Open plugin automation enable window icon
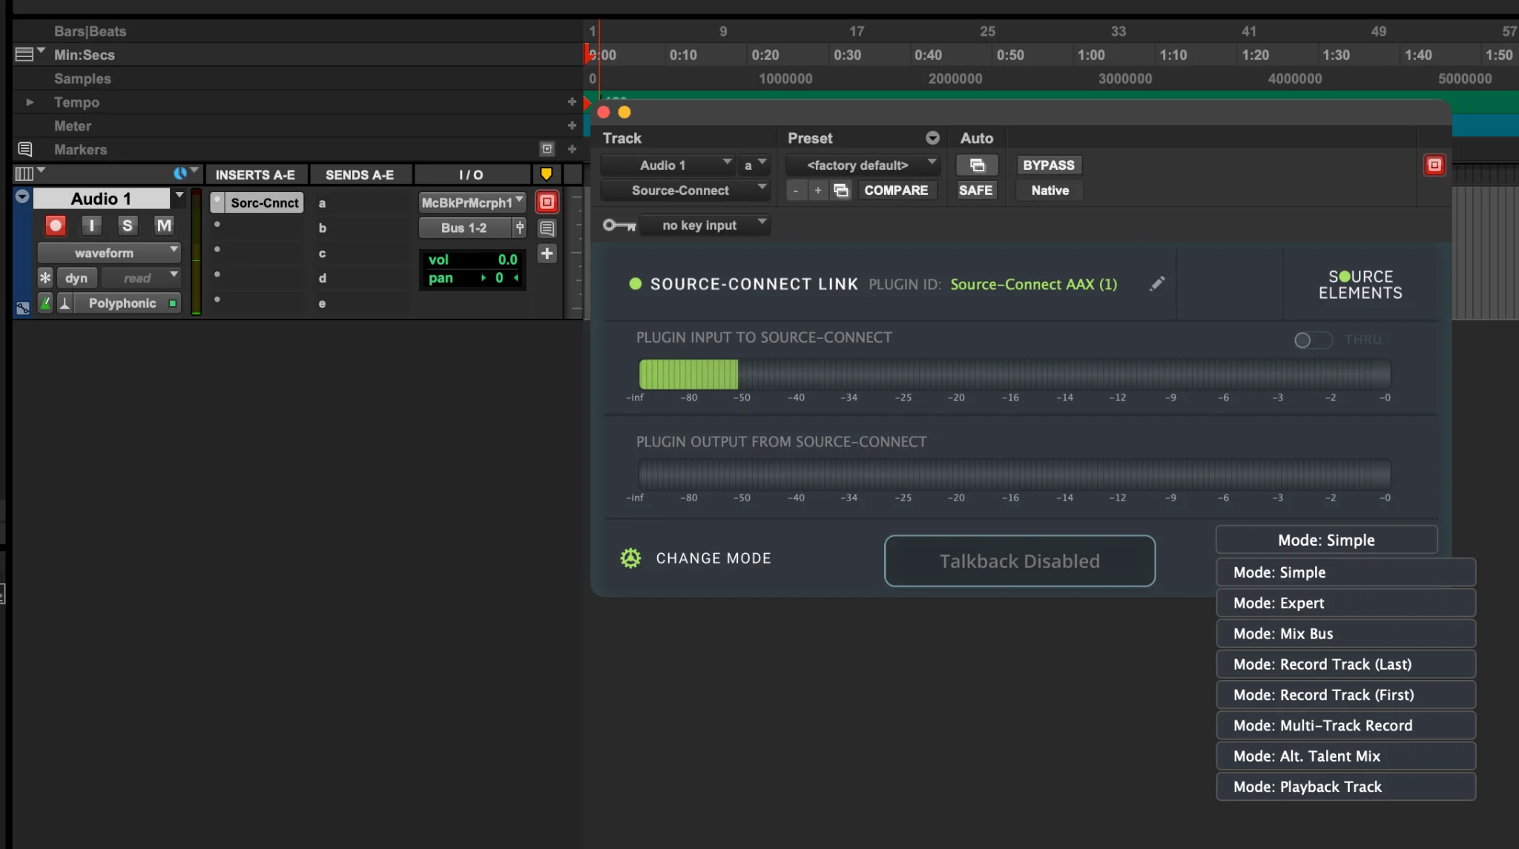Screen dimensions: 1519x849 pyautogui.click(x=977, y=165)
